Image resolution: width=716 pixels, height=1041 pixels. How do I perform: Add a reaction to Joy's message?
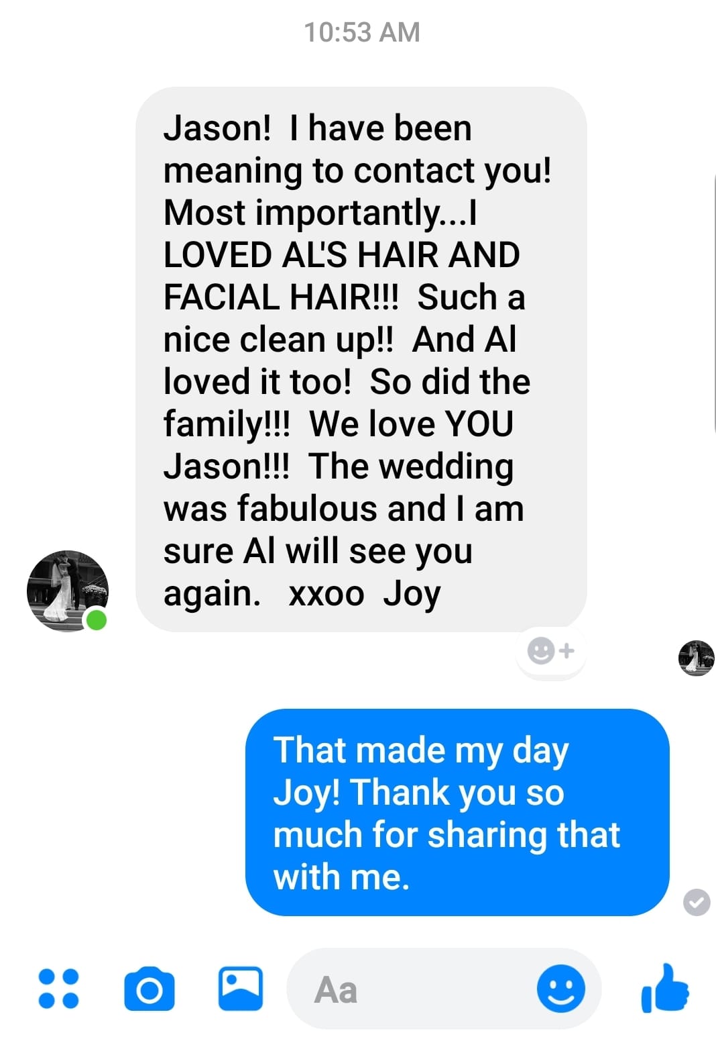click(550, 650)
